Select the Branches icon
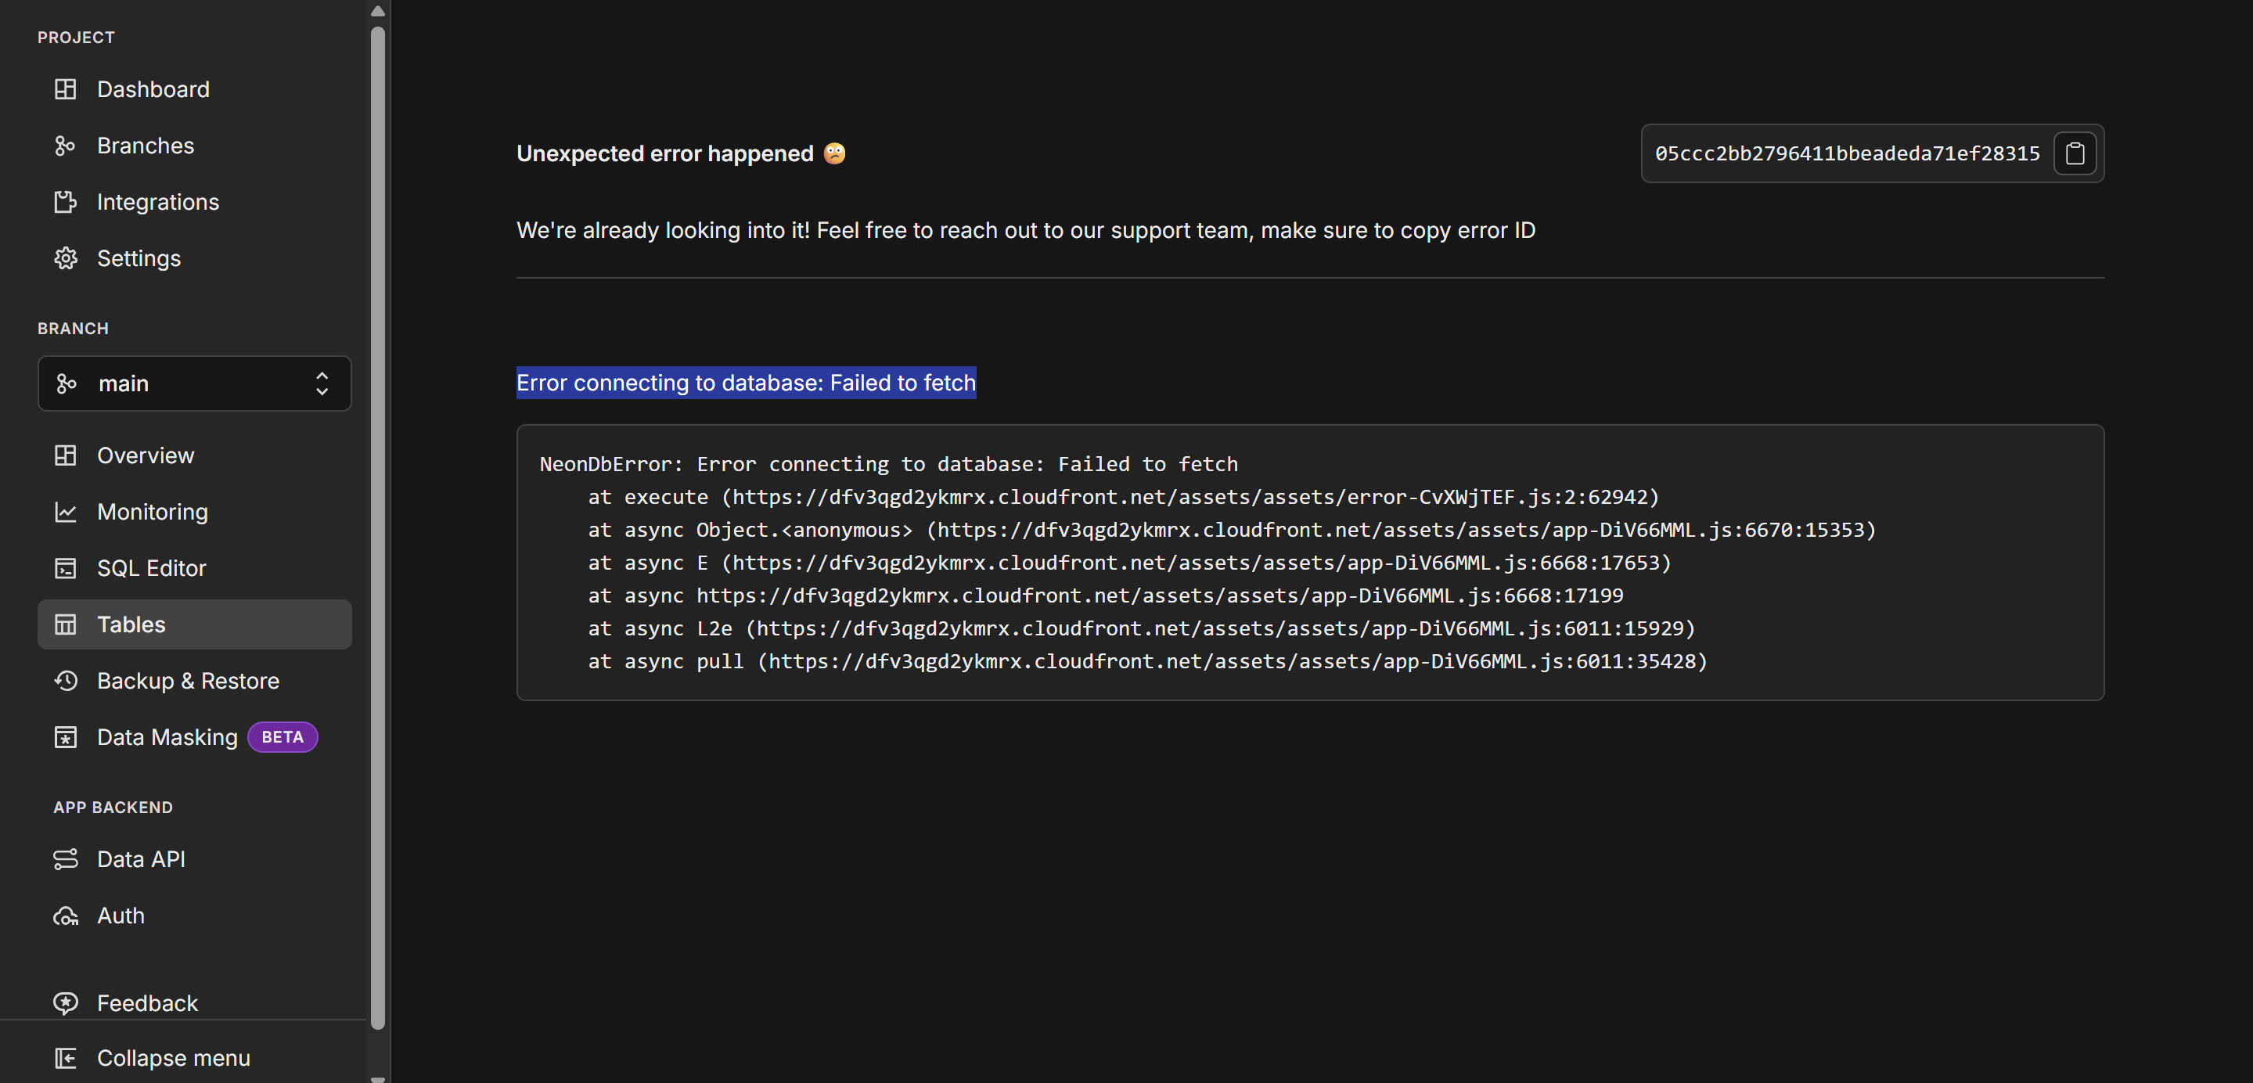The image size is (2253, 1083). click(x=66, y=146)
